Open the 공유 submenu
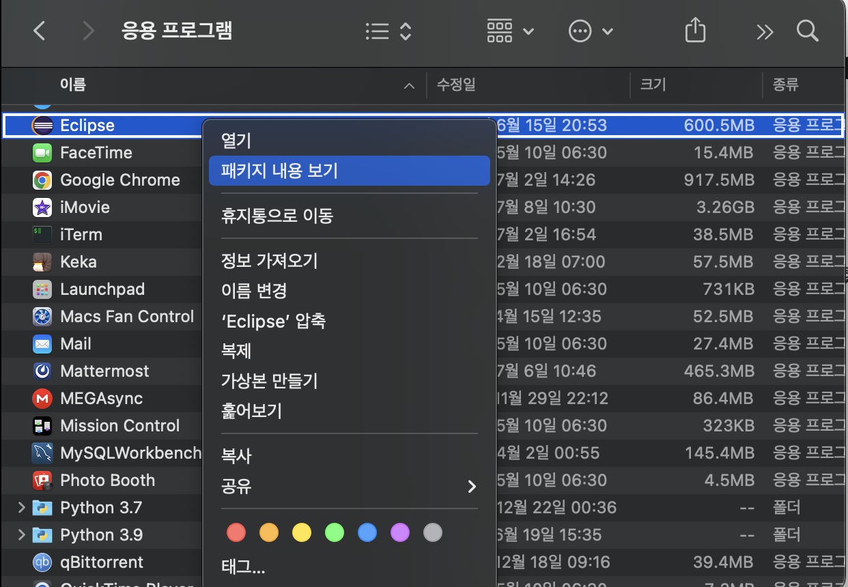Viewport: 848px width, 587px height. pos(350,486)
